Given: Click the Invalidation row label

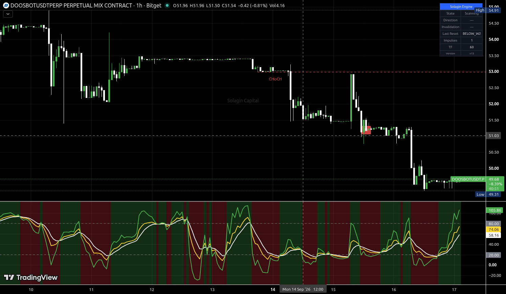Looking at the screenshot, I should point(450,27).
